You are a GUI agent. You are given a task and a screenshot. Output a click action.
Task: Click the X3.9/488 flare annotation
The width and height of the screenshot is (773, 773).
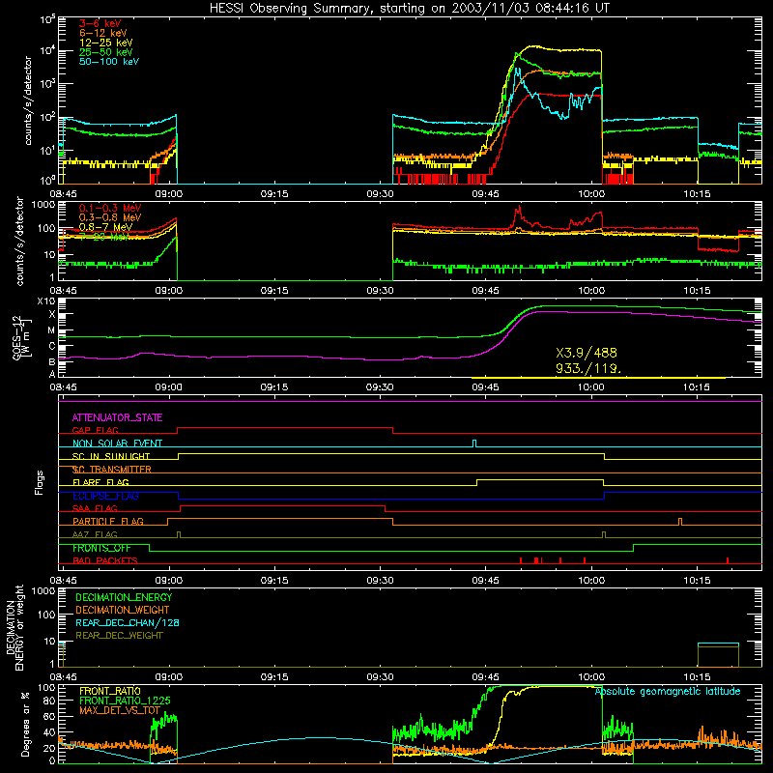[587, 353]
